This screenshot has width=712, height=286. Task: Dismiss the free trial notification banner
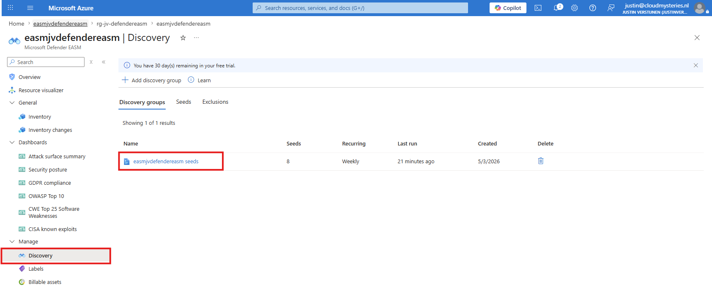pos(696,65)
